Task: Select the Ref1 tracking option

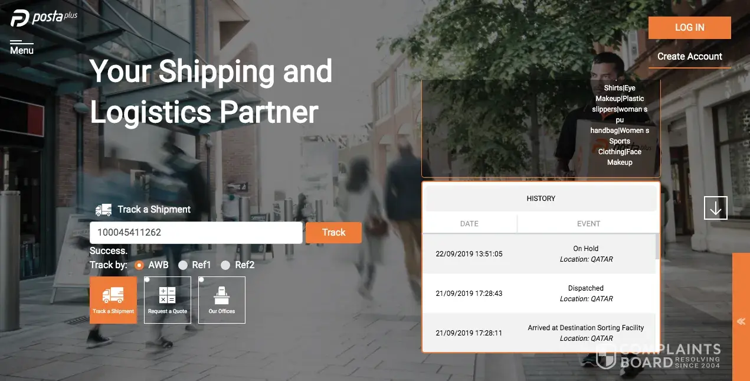Action: (183, 265)
